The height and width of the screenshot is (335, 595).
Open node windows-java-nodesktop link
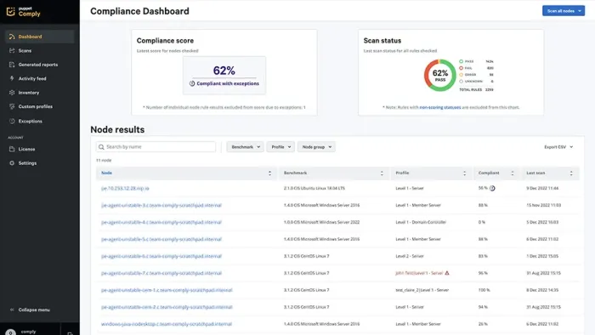167,324
